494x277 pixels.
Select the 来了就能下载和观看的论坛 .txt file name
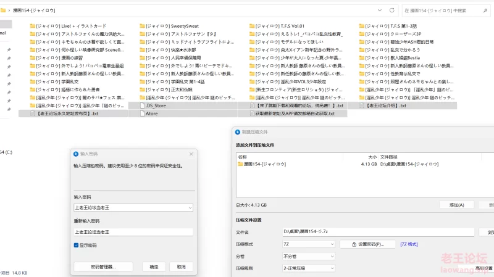(300, 105)
